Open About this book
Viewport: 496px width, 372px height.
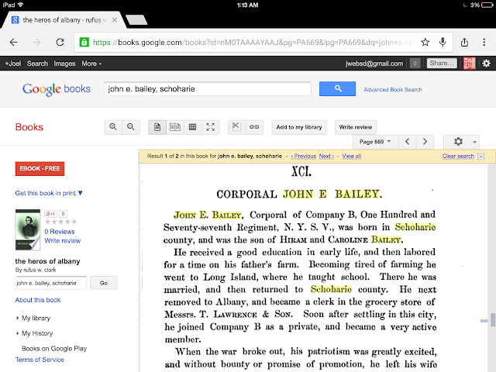point(38,300)
